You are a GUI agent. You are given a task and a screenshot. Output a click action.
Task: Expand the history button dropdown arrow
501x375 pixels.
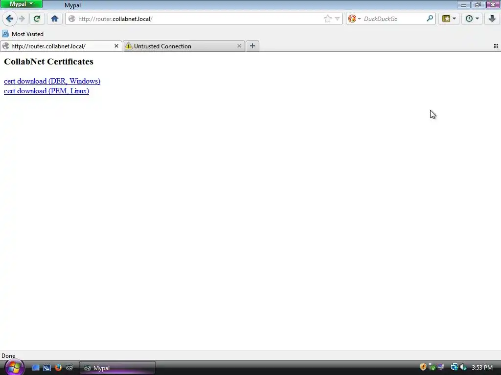(x=477, y=19)
